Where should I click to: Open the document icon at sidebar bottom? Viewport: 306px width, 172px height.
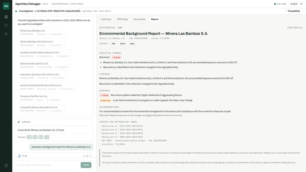[6, 166]
